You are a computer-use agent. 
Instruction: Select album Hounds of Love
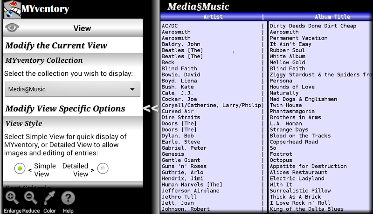[x=292, y=87]
